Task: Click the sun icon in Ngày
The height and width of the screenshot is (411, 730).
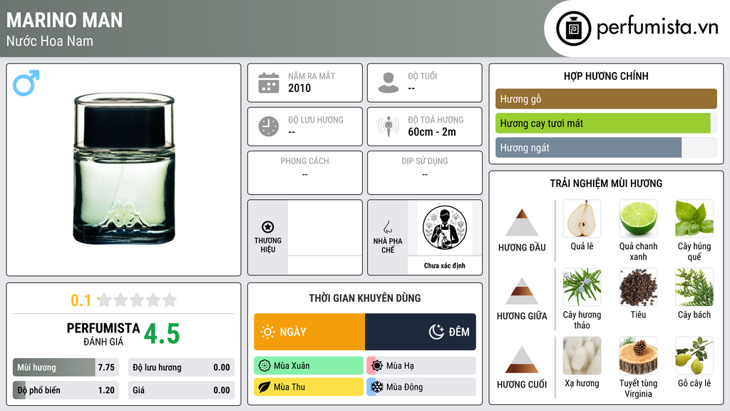Action: [x=267, y=332]
